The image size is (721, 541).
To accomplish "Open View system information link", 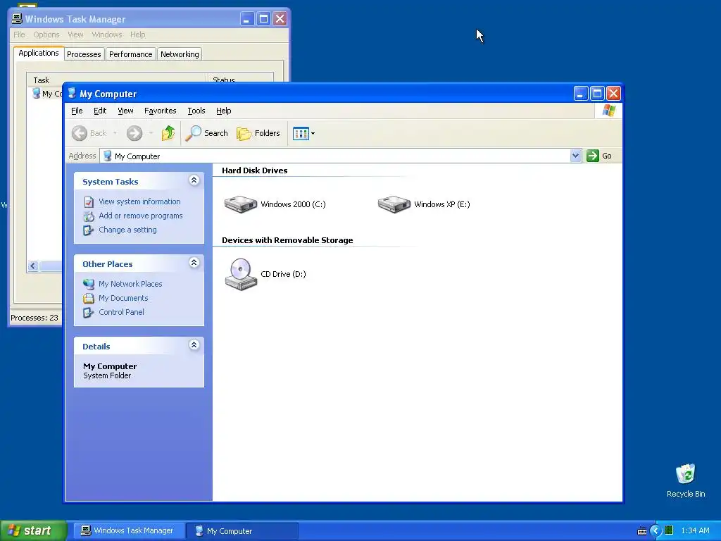I will (x=139, y=201).
